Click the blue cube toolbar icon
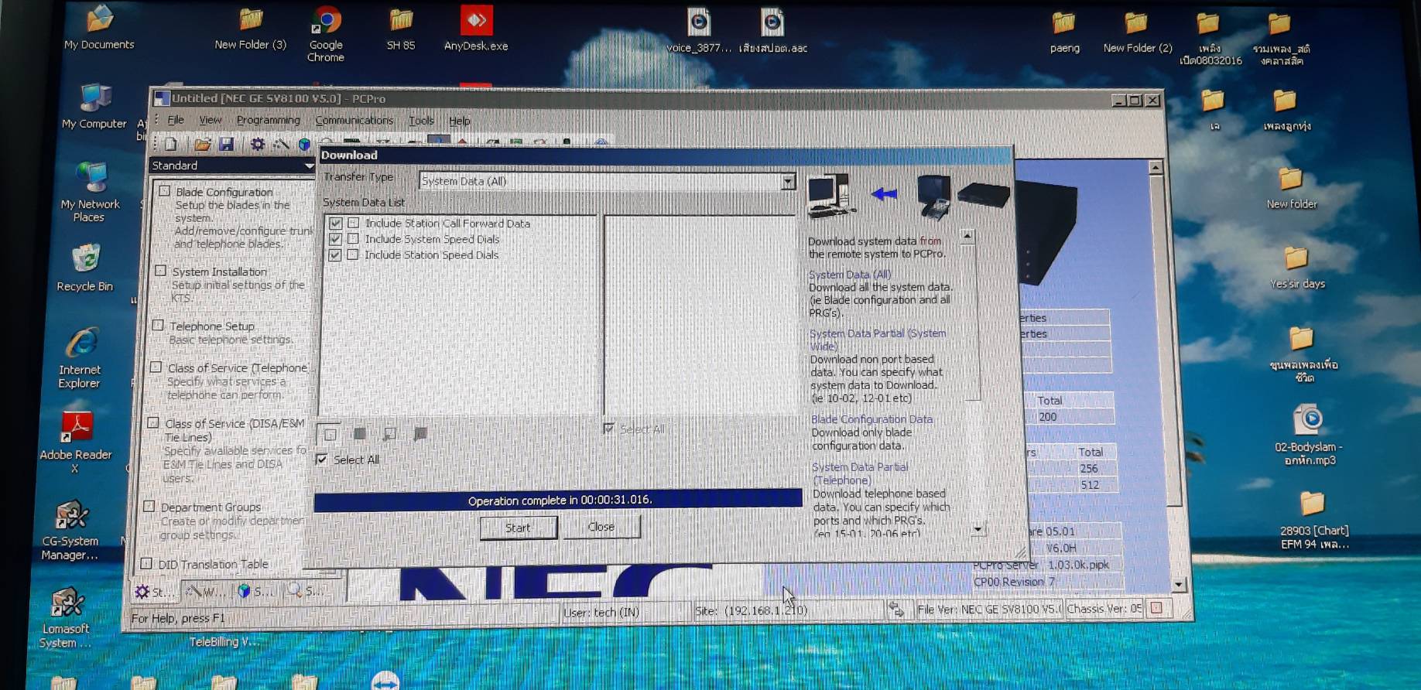 pyautogui.click(x=304, y=145)
